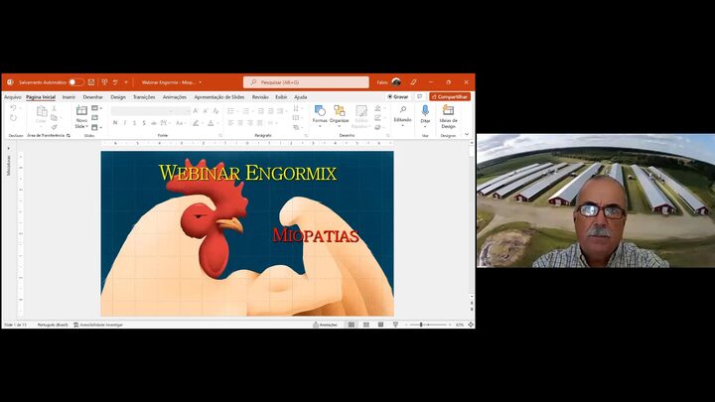Switch to the Design tab

[x=118, y=97]
